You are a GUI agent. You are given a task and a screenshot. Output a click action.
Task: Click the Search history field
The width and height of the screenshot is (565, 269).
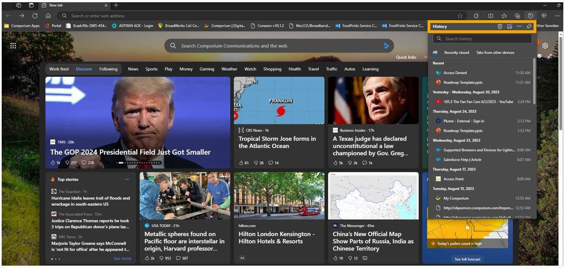[482, 39]
